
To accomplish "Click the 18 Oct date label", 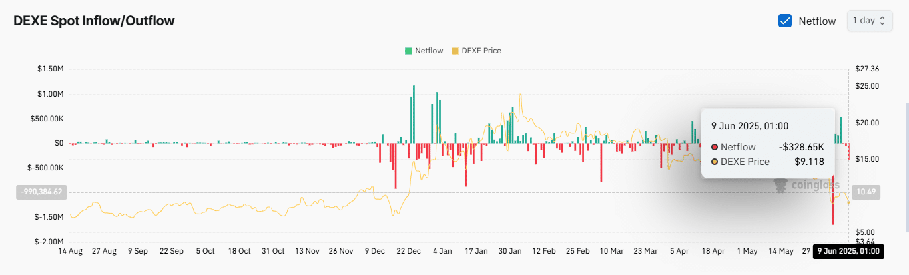I will [239, 252].
